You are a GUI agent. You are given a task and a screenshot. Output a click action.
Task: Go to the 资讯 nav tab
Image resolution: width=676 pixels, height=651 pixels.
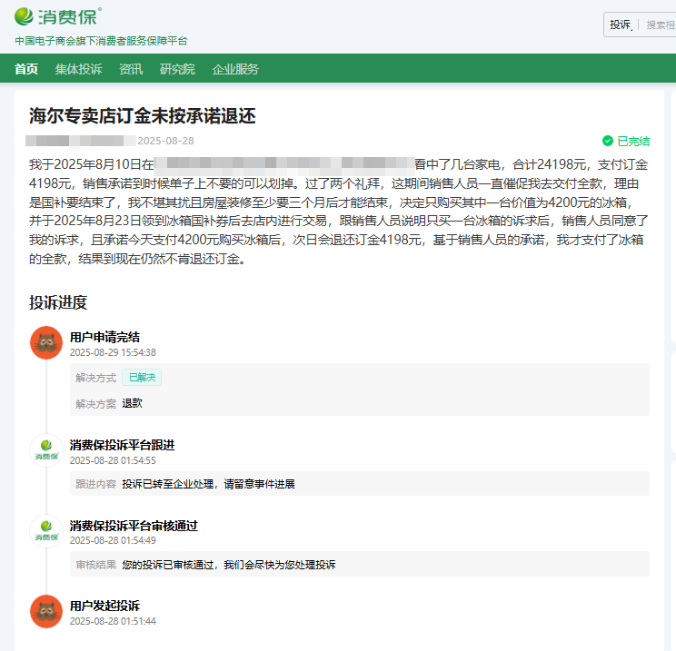point(131,69)
